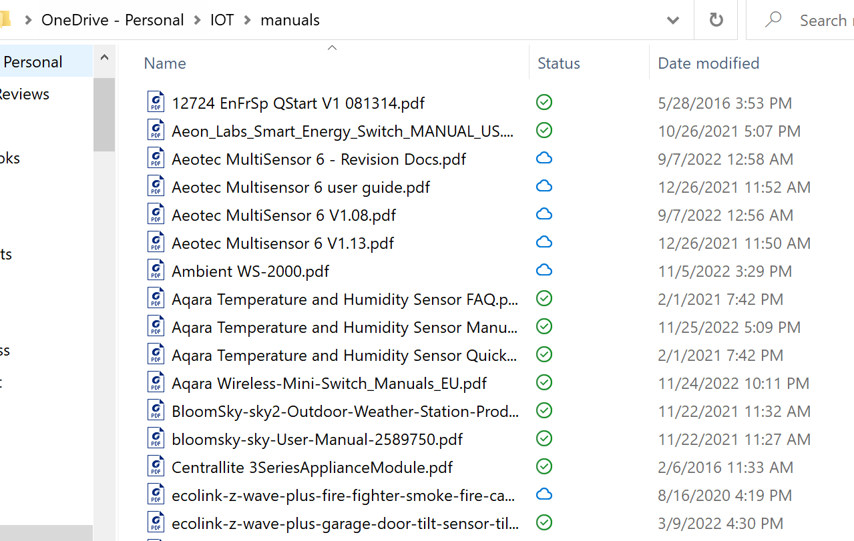Image resolution: width=854 pixels, height=541 pixels.
Task: Click PDF icon of Centrallite 3SeriesApplianceModule
Action: tap(156, 466)
